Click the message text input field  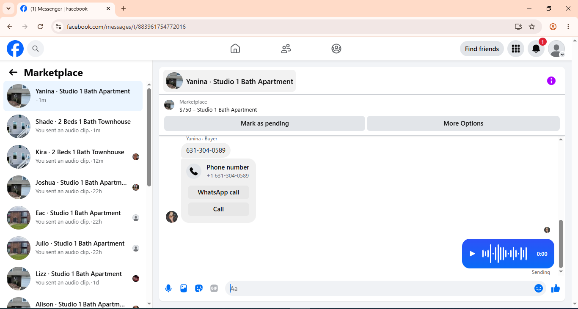point(381,288)
